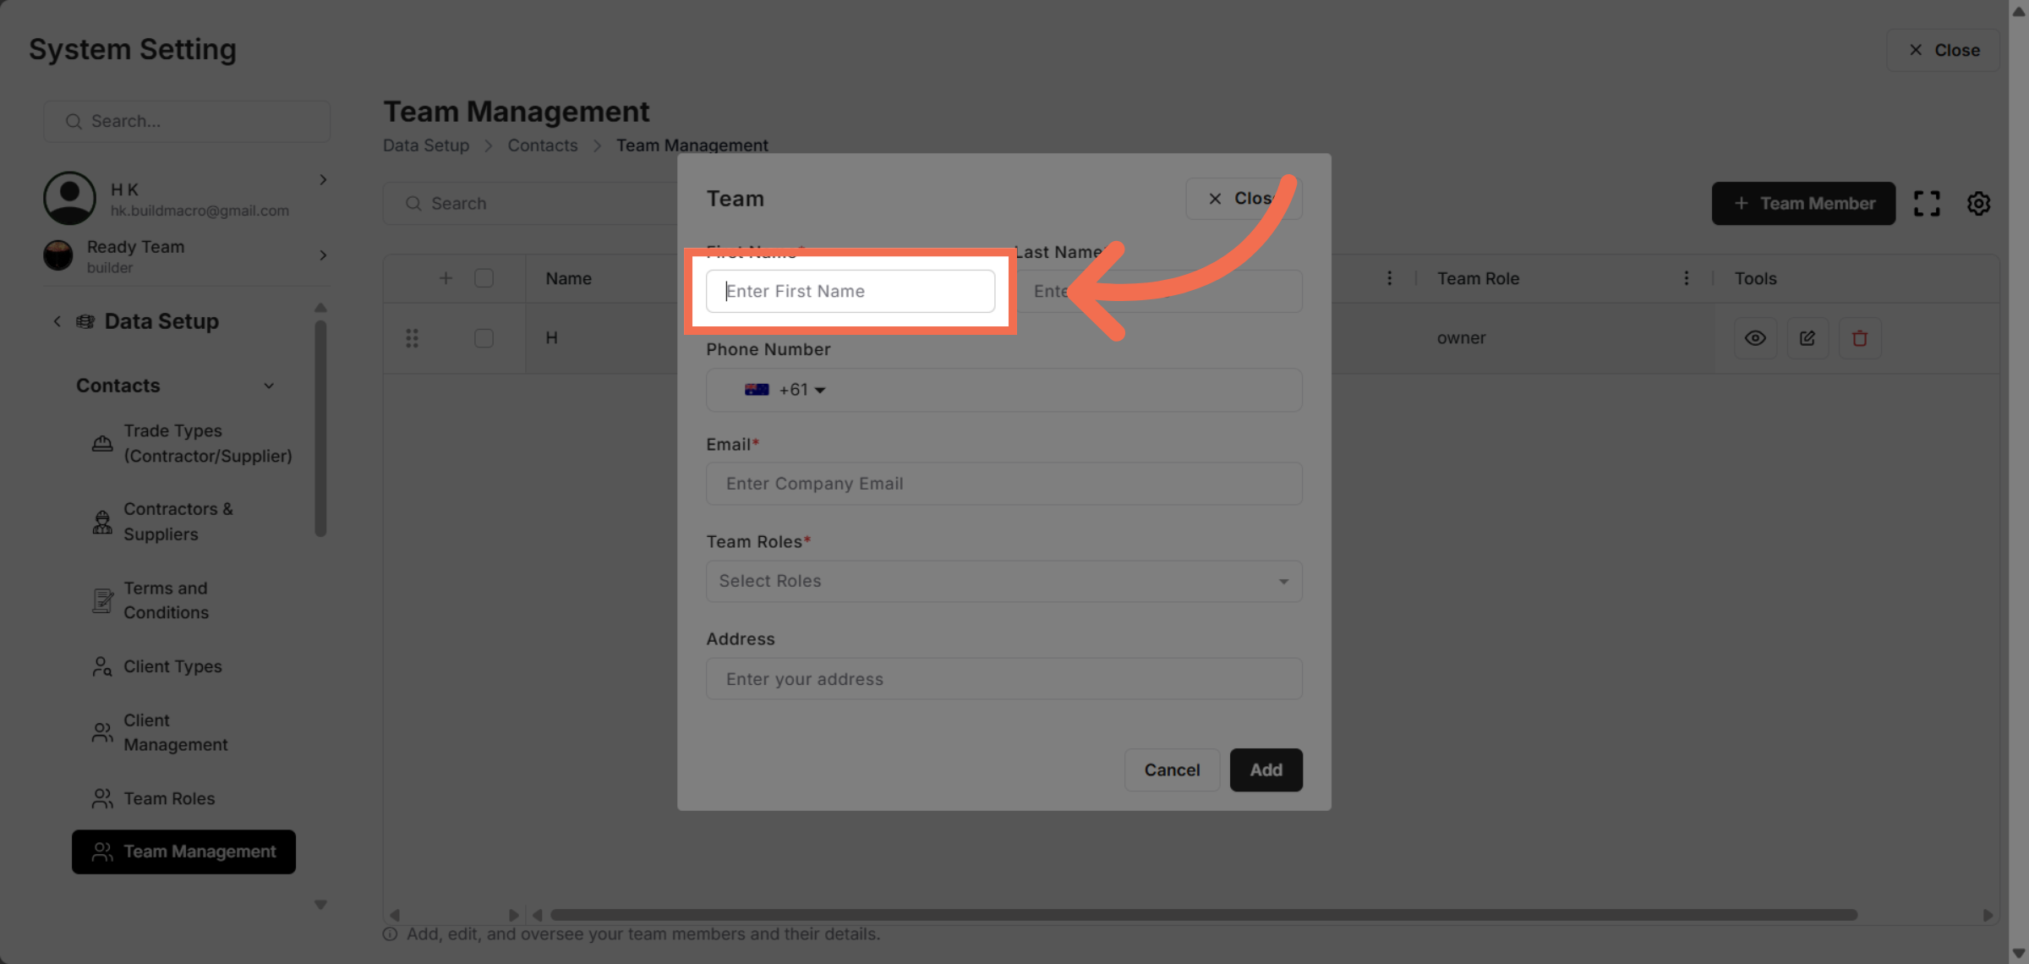
Task: Click the Enter Company Email field
Action: click(x=1004, y=484)
